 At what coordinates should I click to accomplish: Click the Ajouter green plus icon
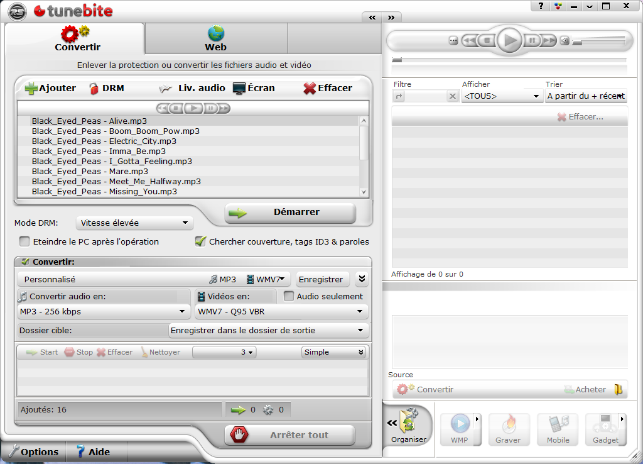coord(31,88)
